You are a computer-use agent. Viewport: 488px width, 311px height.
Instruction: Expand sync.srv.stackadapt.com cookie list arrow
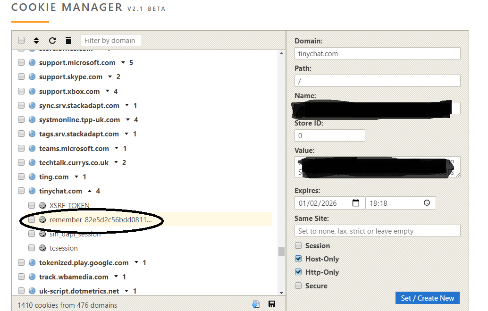127,105
